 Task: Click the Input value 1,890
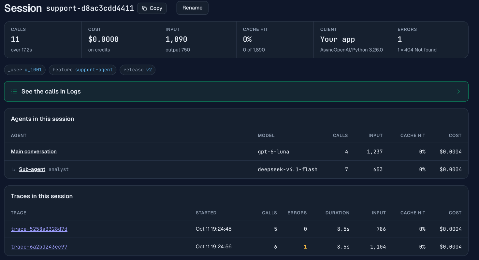[x=176, y=39]
